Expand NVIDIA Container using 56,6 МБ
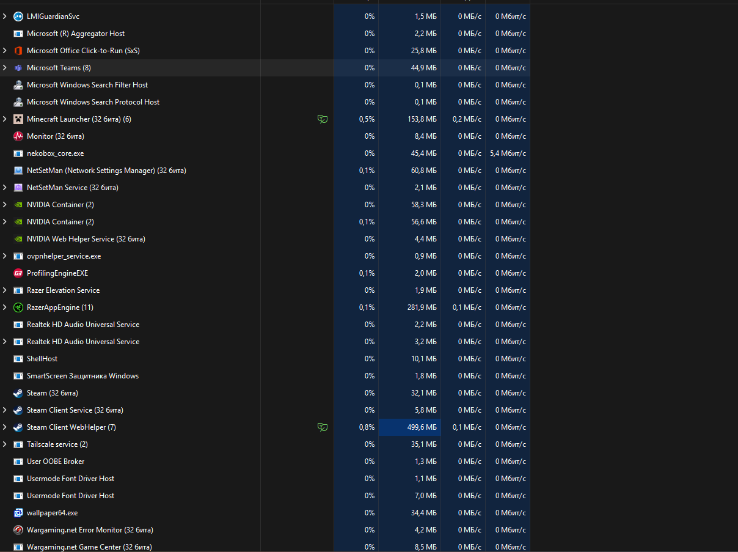The image size is (738, 552). coord(5,222)
